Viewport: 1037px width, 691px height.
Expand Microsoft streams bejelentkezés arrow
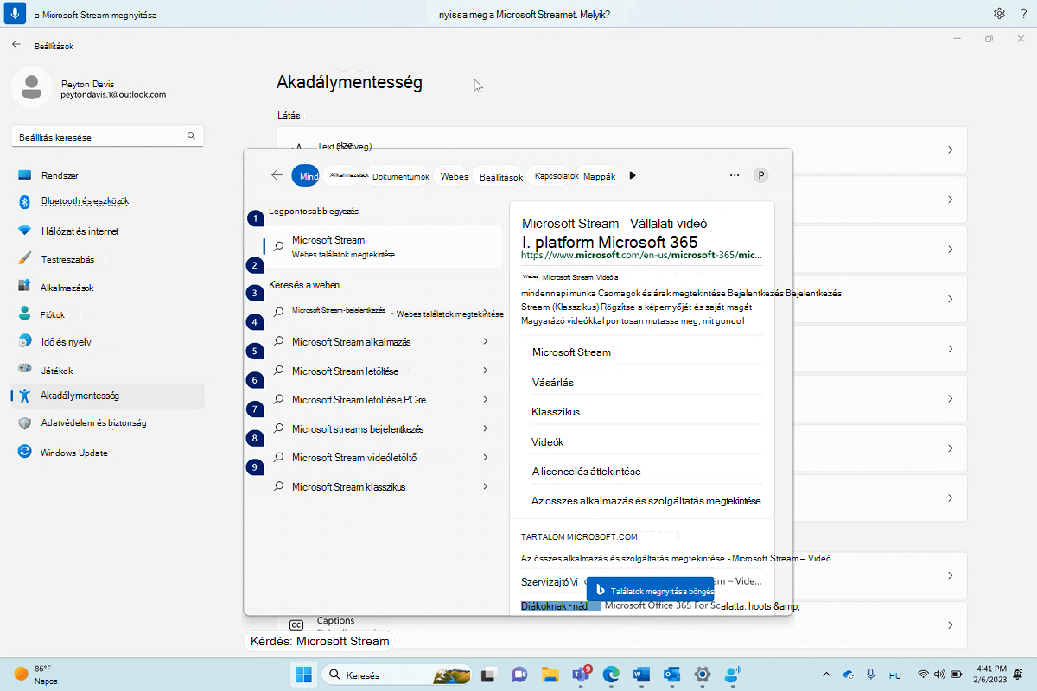[486, 428]
